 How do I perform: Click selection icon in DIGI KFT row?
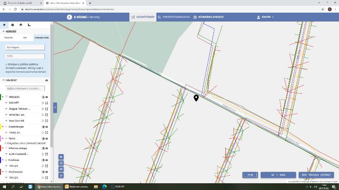[x=43, y=103]
